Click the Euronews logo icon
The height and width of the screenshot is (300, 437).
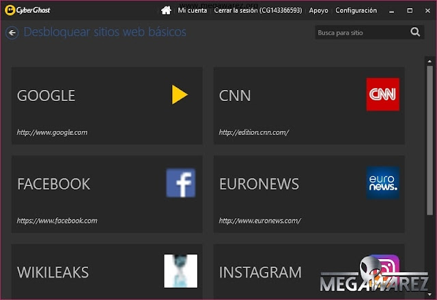pyautogui.click(x=382, y=183)
